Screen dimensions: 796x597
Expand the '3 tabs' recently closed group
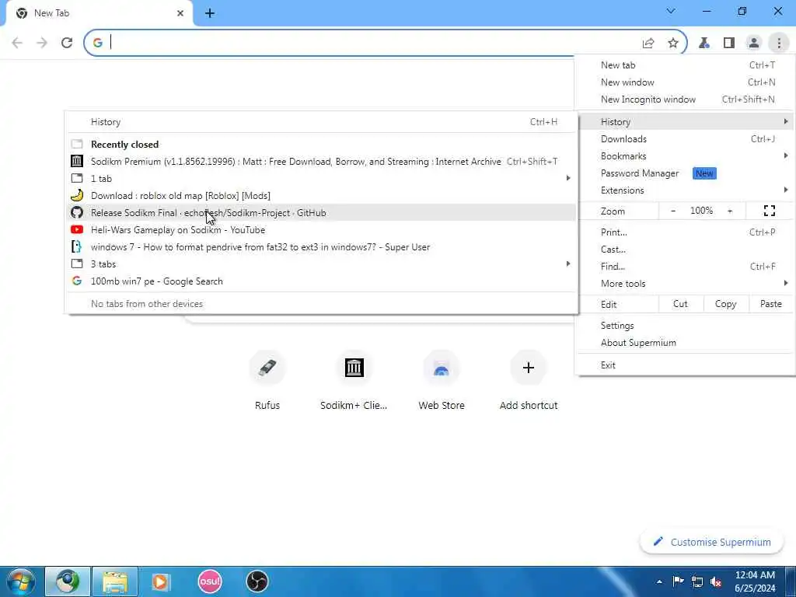[321, 264]
